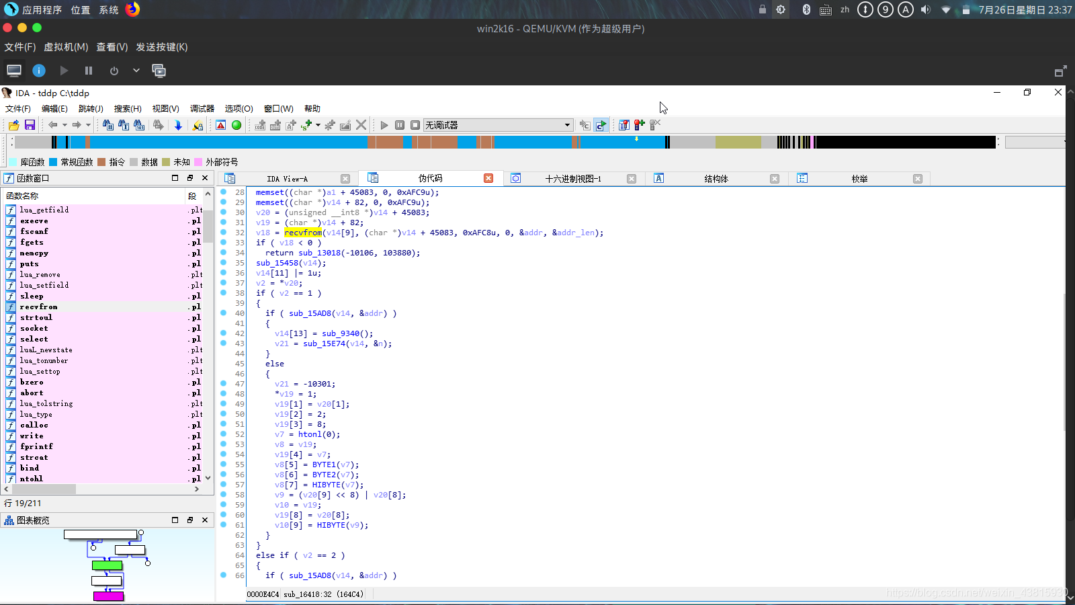Close the 伪代码 tab with red X
1075x605 pixels.
pos(488,178)
